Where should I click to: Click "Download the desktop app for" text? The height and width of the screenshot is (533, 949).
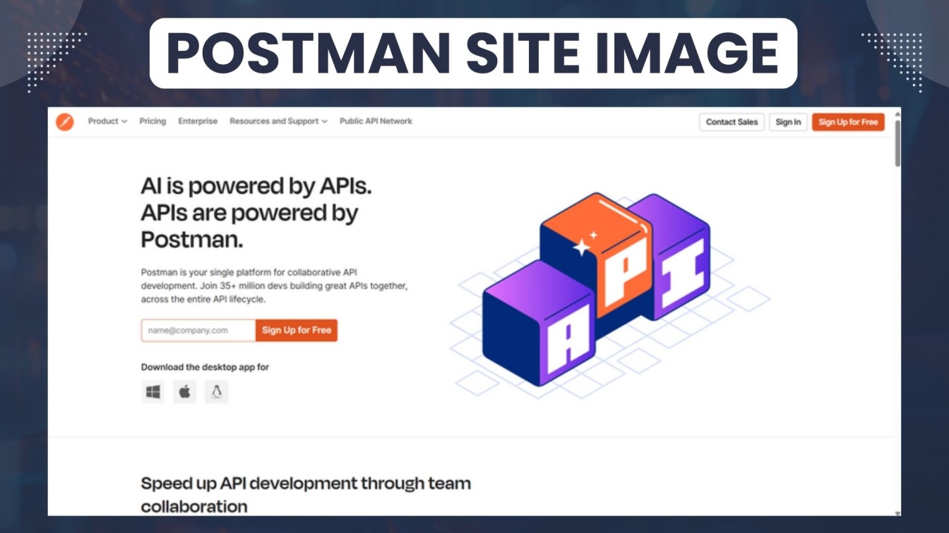pos(205,367)
